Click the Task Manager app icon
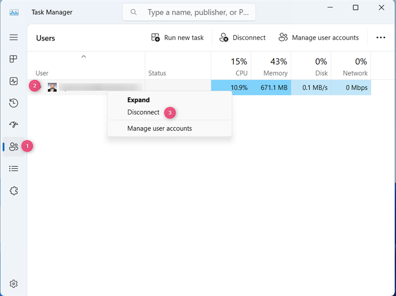The width and height of the screenshot is (396, 296). click(14, 12)
